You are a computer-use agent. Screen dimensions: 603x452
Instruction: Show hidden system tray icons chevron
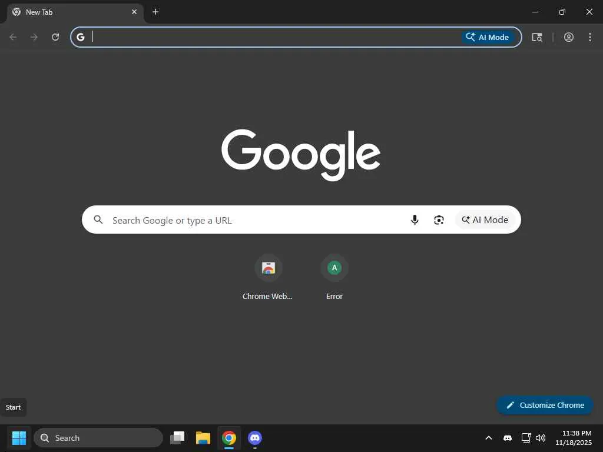click(x=489, y=438)
